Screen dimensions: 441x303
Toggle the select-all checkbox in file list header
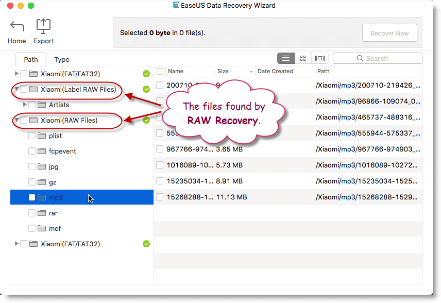pyautogui.click(x=160, y=71)
